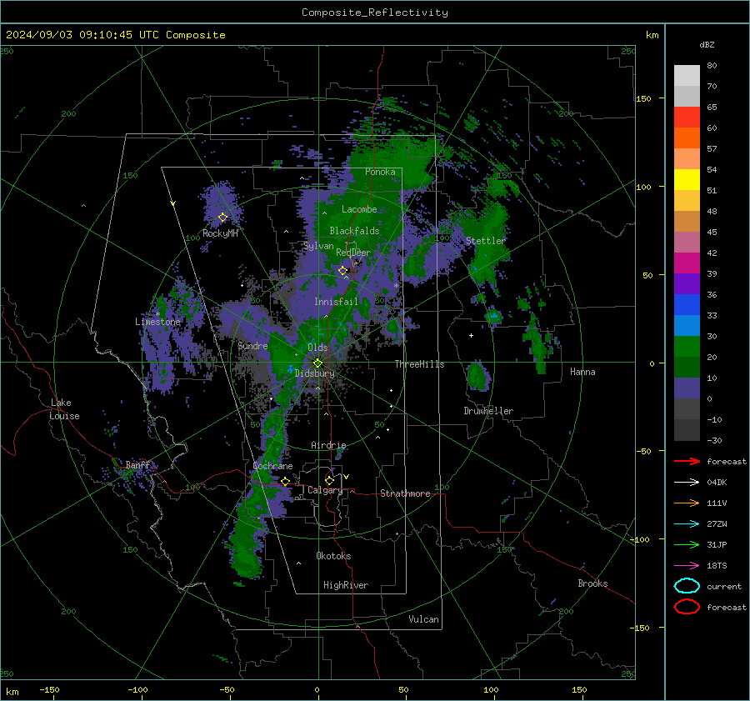Click the yellow diamond marker near Cochrane
This screenshot has height=701, width=750.
click(x=285, y=481)
